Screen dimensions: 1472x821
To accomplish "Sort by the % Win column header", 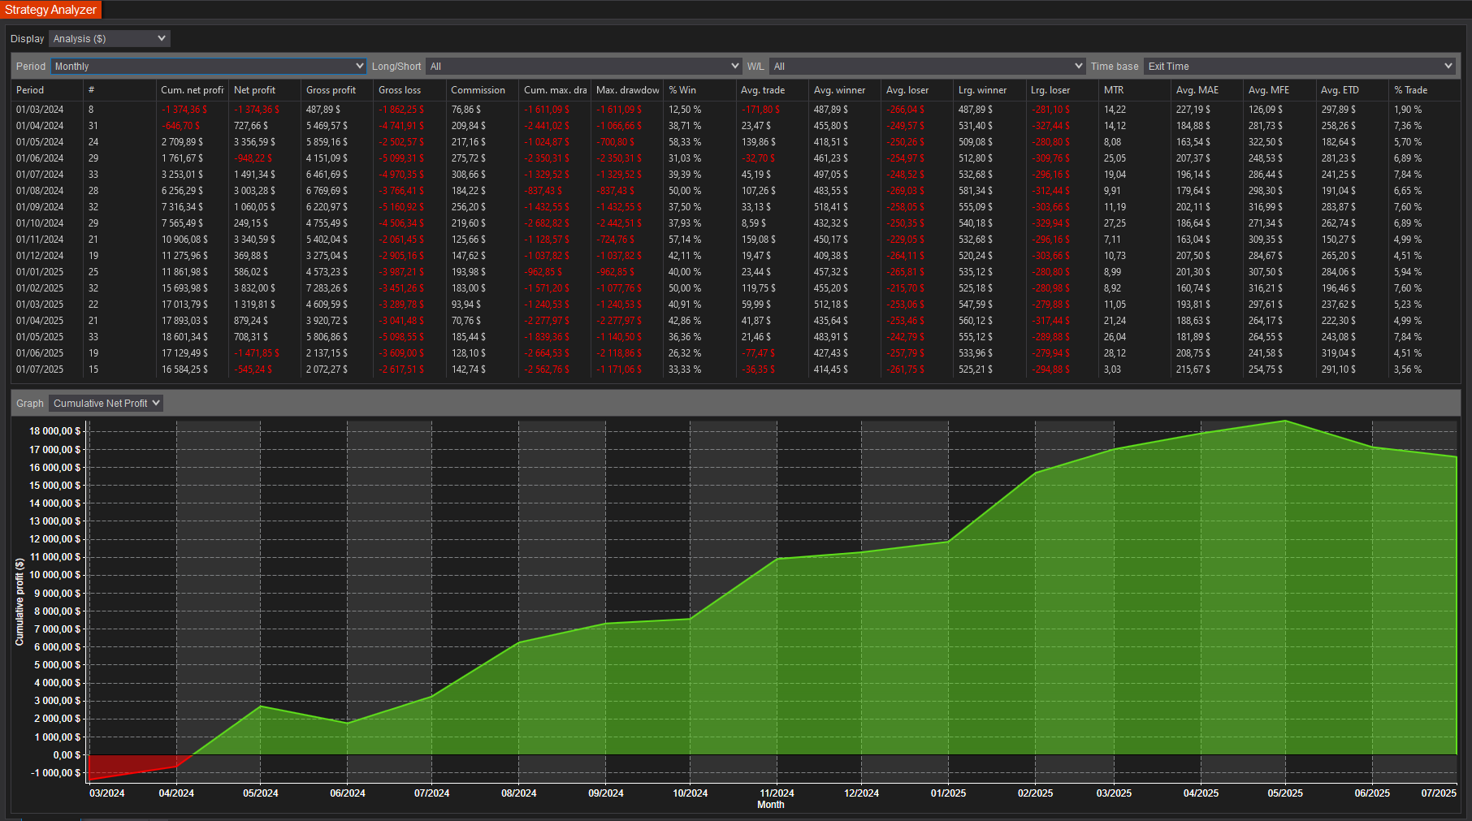I will 682,90.
